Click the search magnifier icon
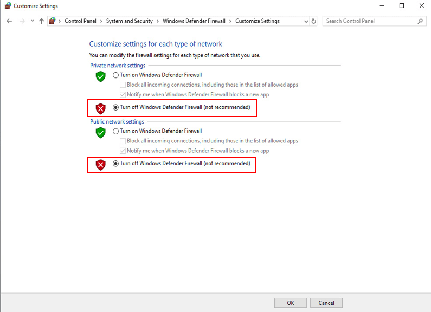 pos(420,21)
